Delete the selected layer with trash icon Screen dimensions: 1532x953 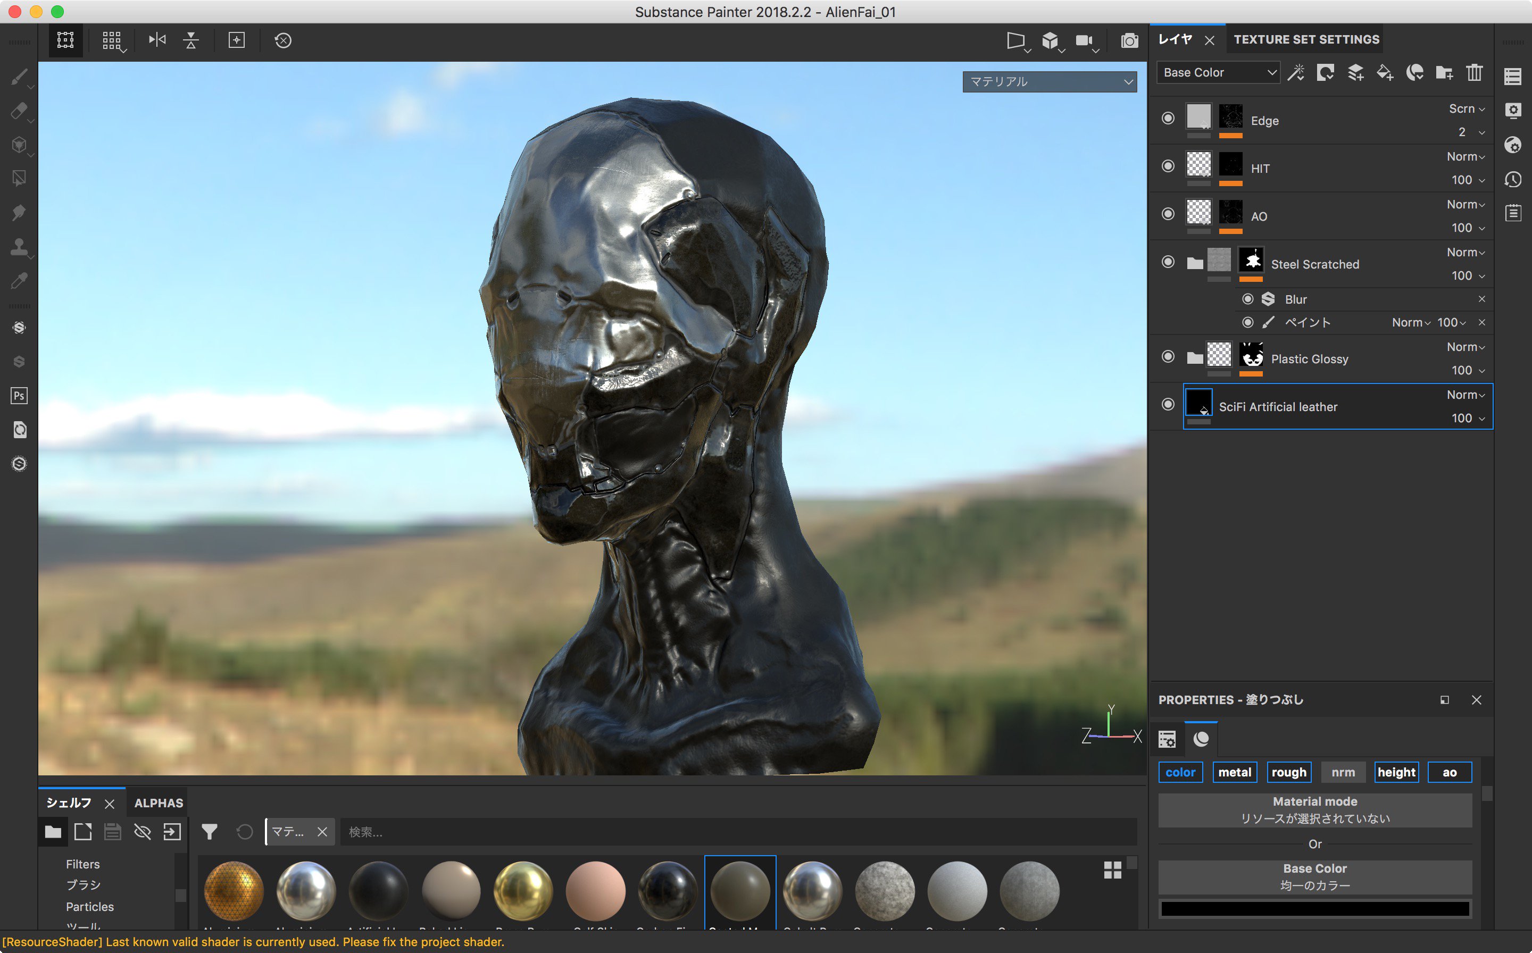[1474, 72]
